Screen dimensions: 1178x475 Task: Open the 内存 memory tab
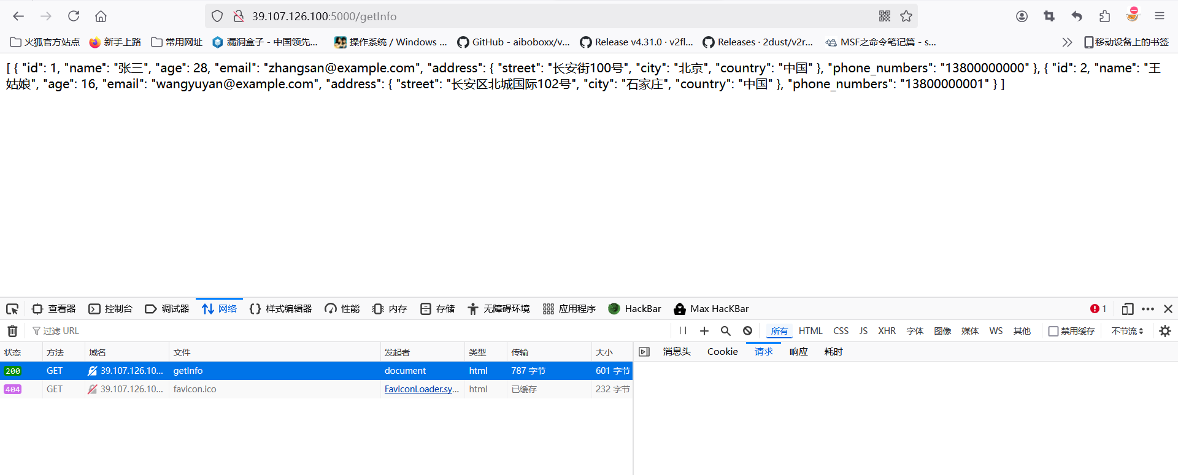point(390,309)
